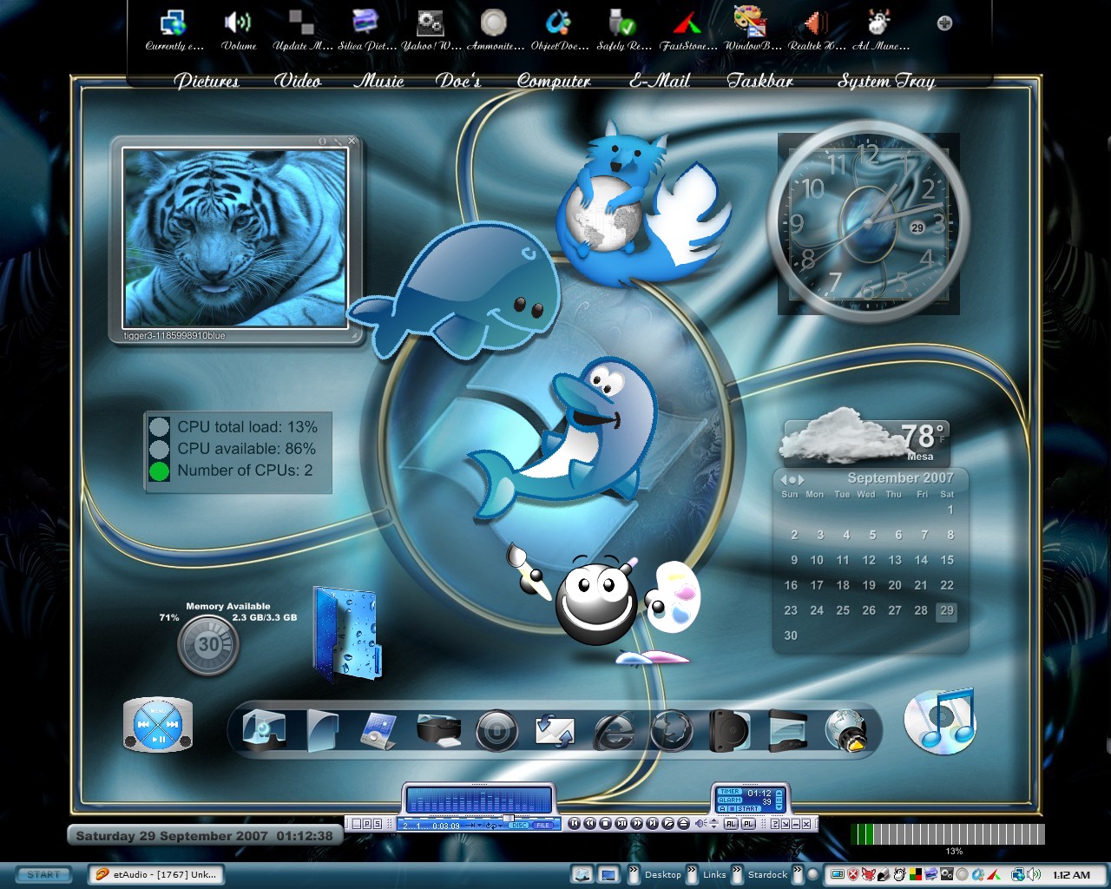Switch to the System Tray tab
The width and height of the screenshot is (1111, 889).
[x=886, y=81]
